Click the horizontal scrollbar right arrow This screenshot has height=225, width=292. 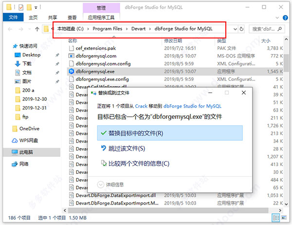click(280, 210)
